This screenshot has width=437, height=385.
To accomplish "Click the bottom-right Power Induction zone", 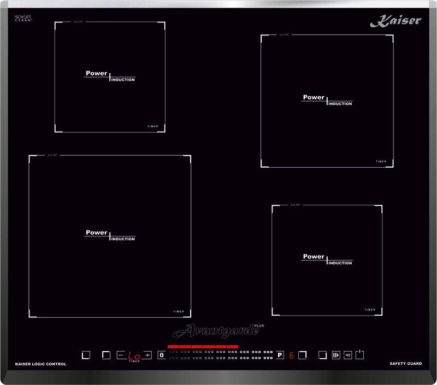I will pos(327,260).
